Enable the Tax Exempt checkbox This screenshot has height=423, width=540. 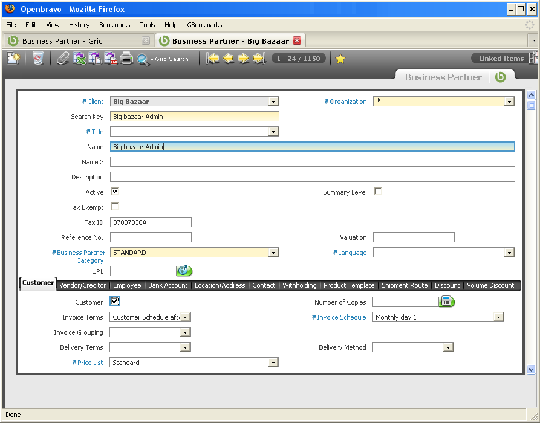[115, 207]
